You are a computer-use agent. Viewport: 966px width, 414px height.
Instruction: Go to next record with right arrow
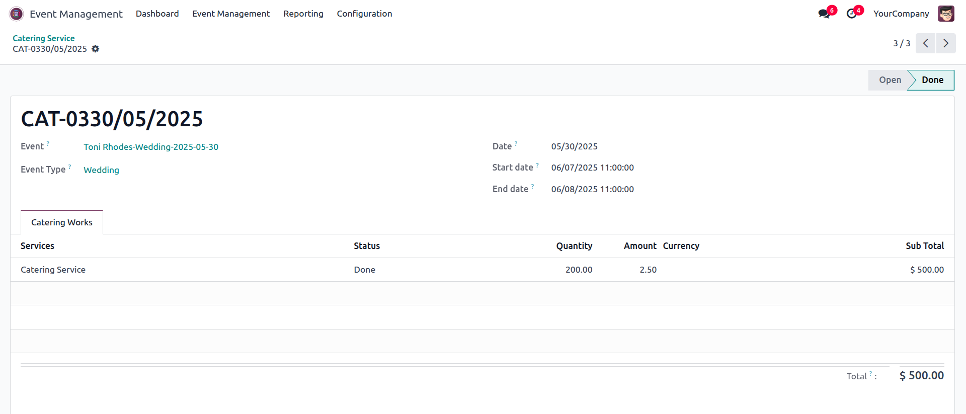[x=946, y=43]
